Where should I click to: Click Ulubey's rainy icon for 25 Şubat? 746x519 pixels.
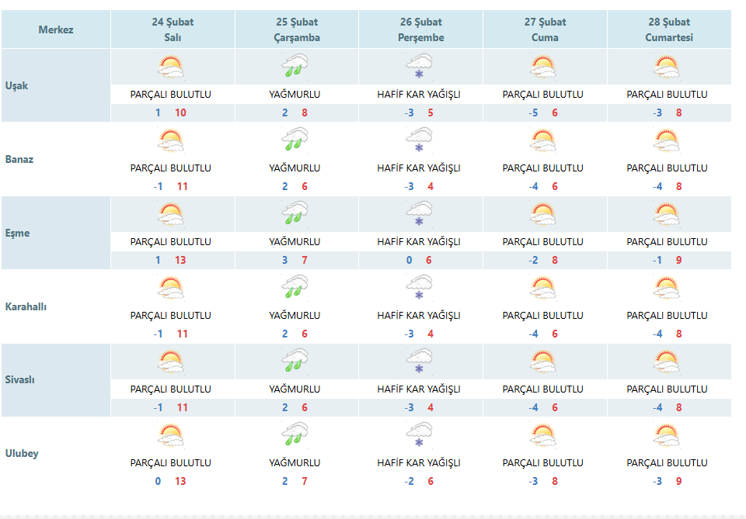[x=295, y=434]
